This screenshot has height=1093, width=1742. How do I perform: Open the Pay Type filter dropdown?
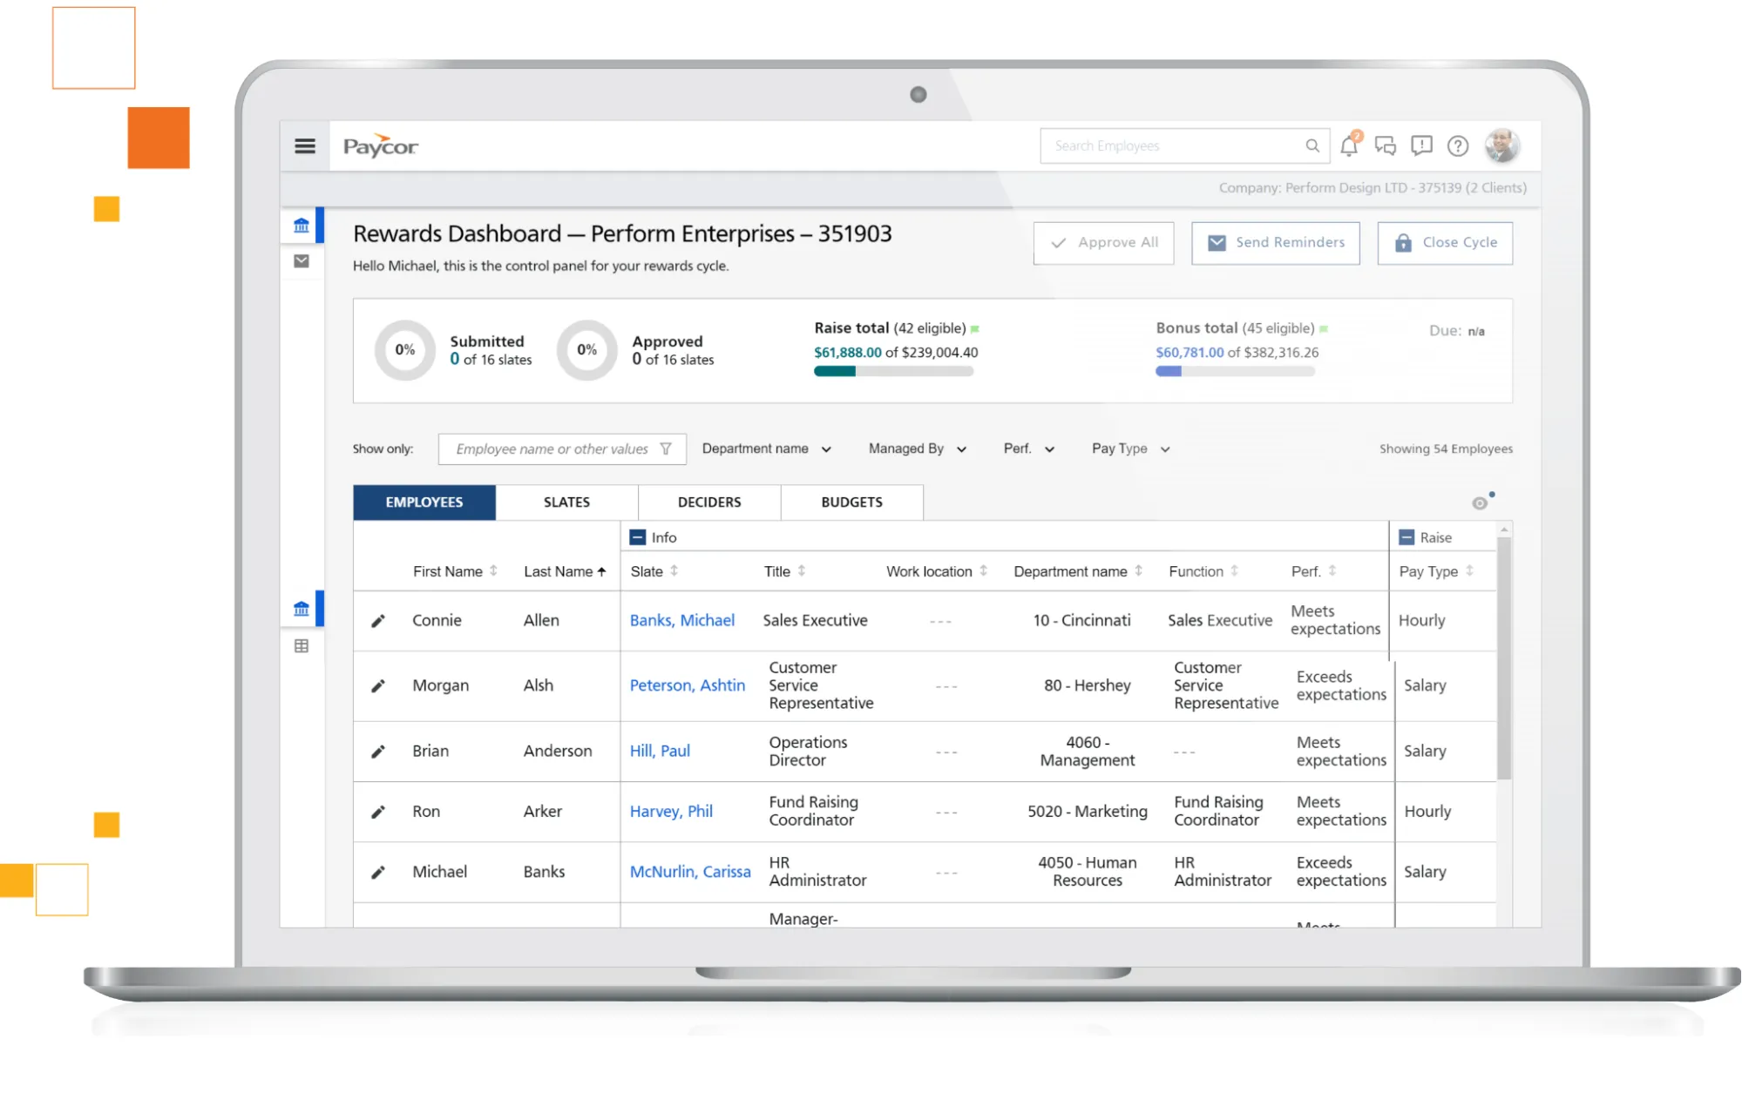point(1130,449)
